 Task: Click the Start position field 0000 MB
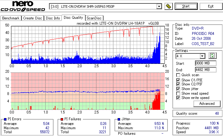pos(206,63)
